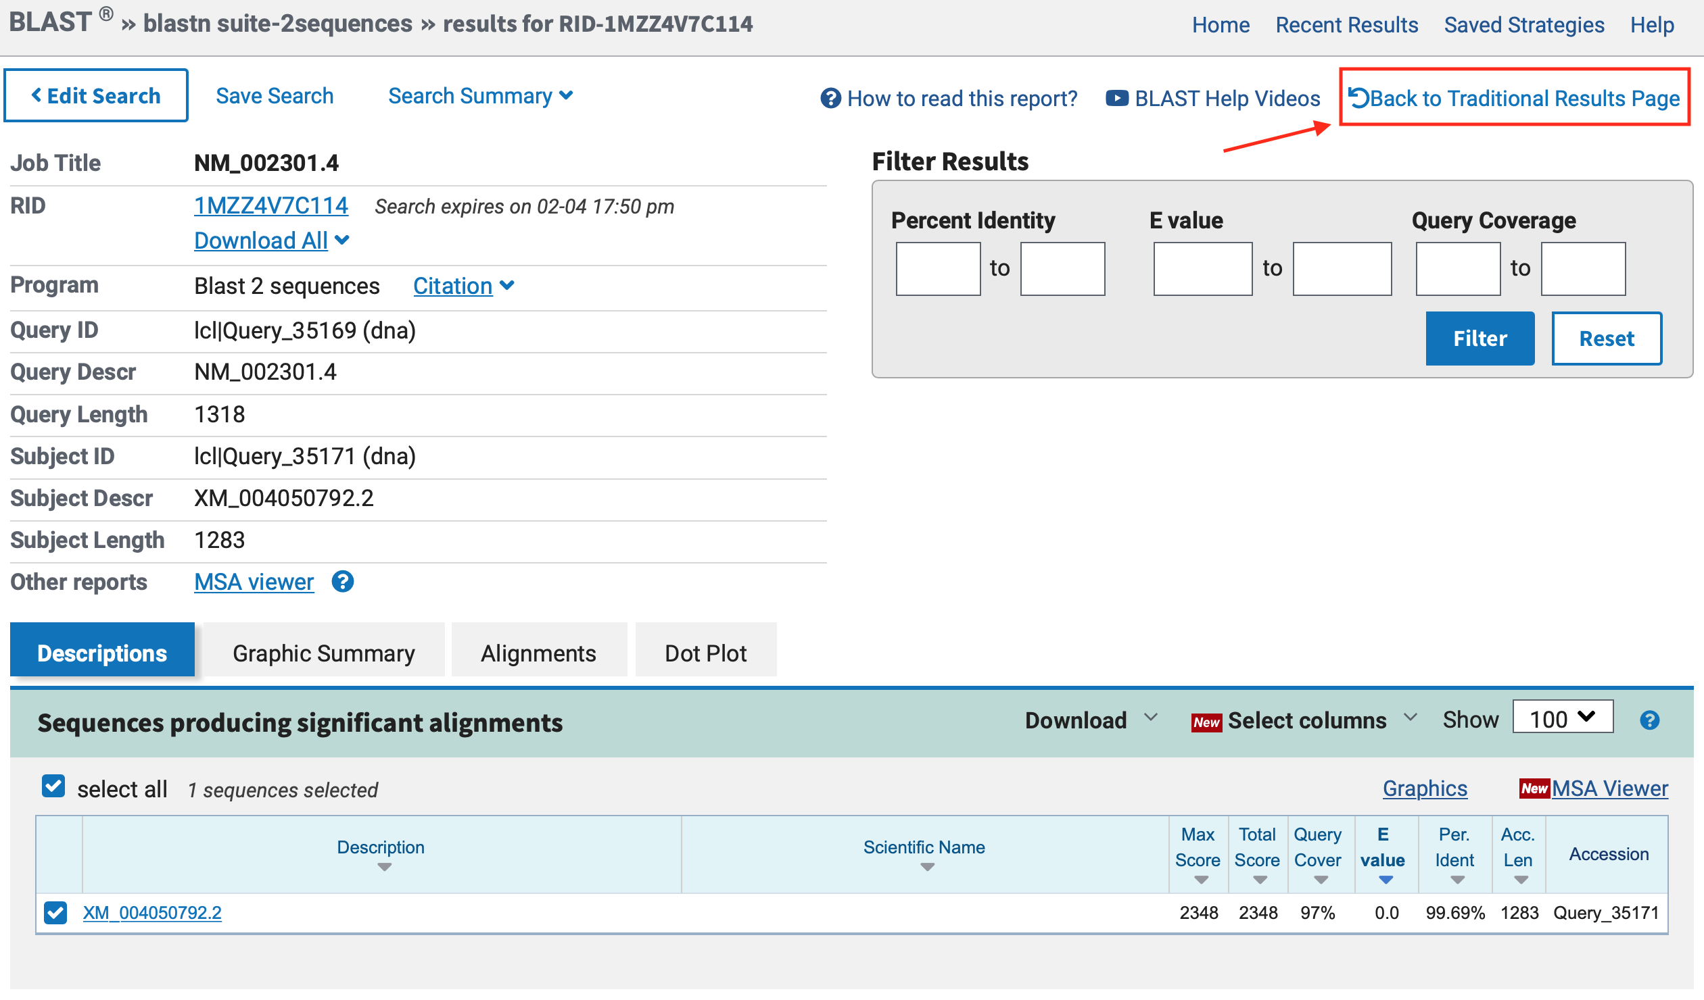Sort by Description column arrow
The width and height of the screenshot is (1704, 1000).
(384, 868)
